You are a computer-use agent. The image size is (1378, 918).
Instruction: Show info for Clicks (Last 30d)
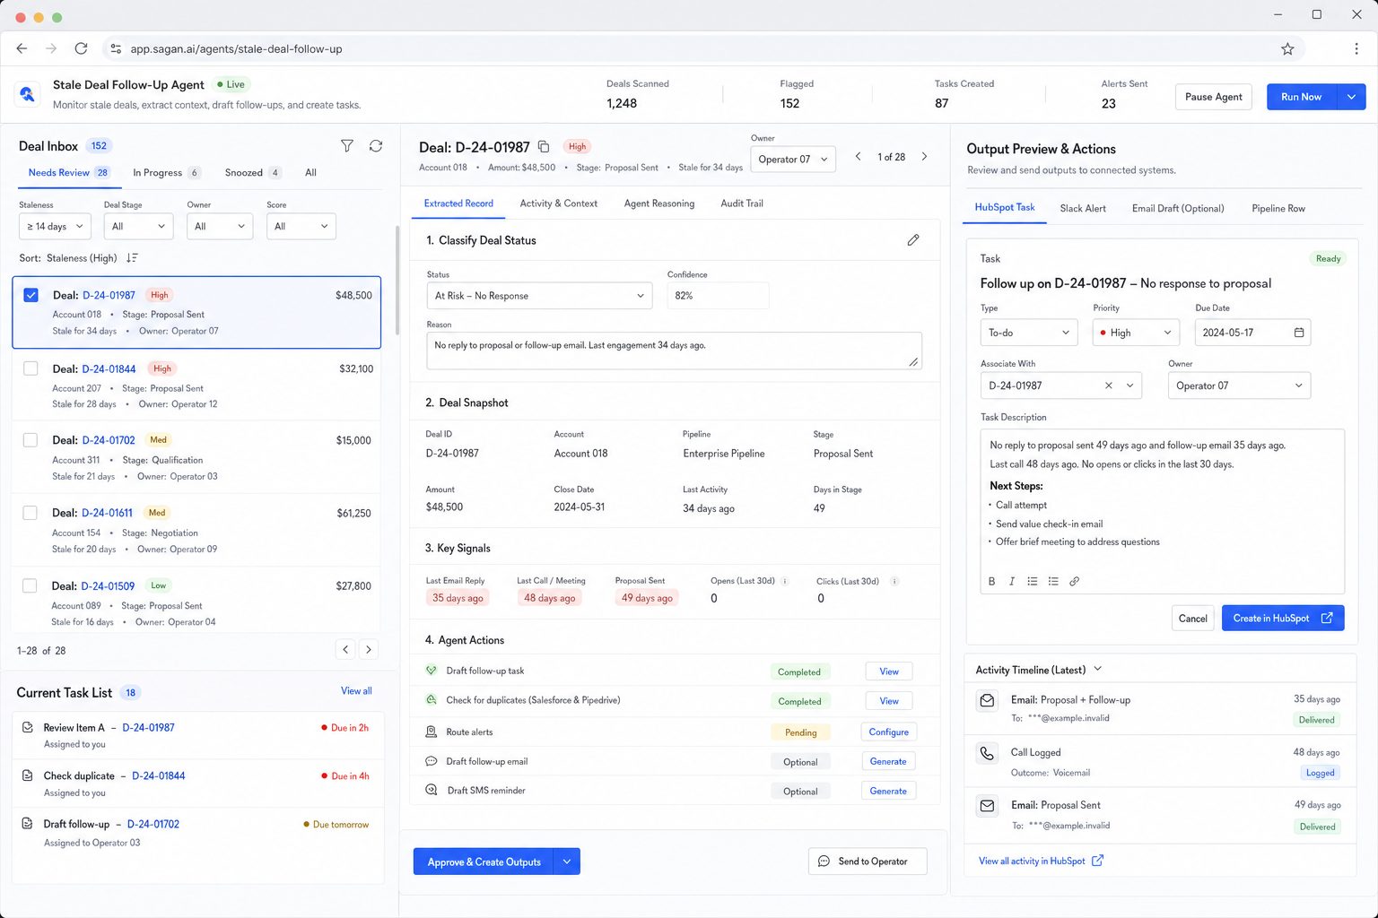(x=894, y=581)
